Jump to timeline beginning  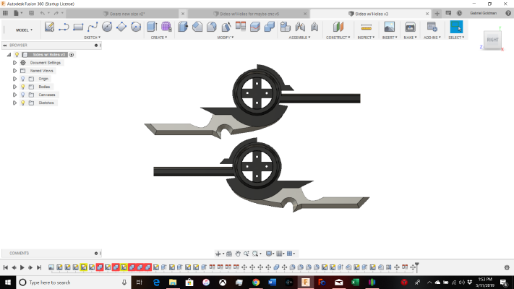[x=6, y=267]
